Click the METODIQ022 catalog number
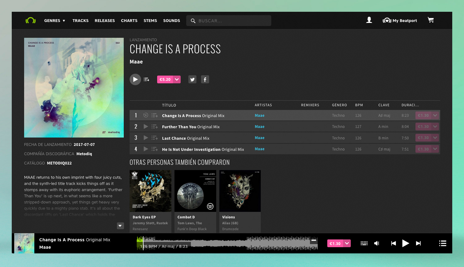Viewport: 464px width, 267px height. (x=59, y=163)
